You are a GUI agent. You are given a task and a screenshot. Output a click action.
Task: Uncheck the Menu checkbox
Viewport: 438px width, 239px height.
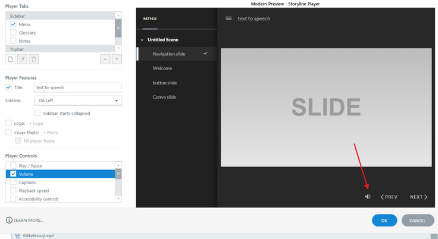tap(13, 24)
